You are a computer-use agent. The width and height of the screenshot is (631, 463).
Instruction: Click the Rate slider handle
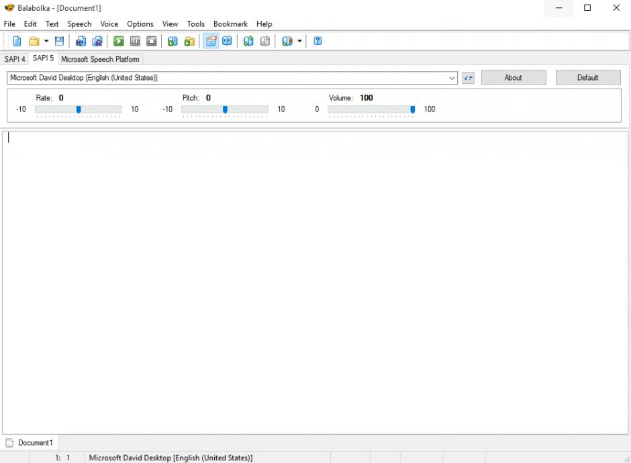tap(79, 109)
